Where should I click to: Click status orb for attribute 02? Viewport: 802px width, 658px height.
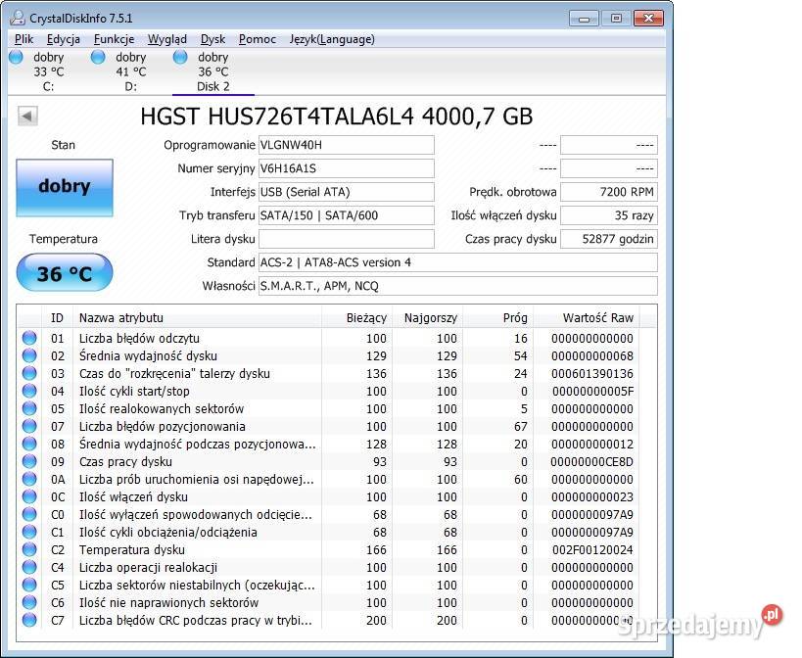pos(29,355)
